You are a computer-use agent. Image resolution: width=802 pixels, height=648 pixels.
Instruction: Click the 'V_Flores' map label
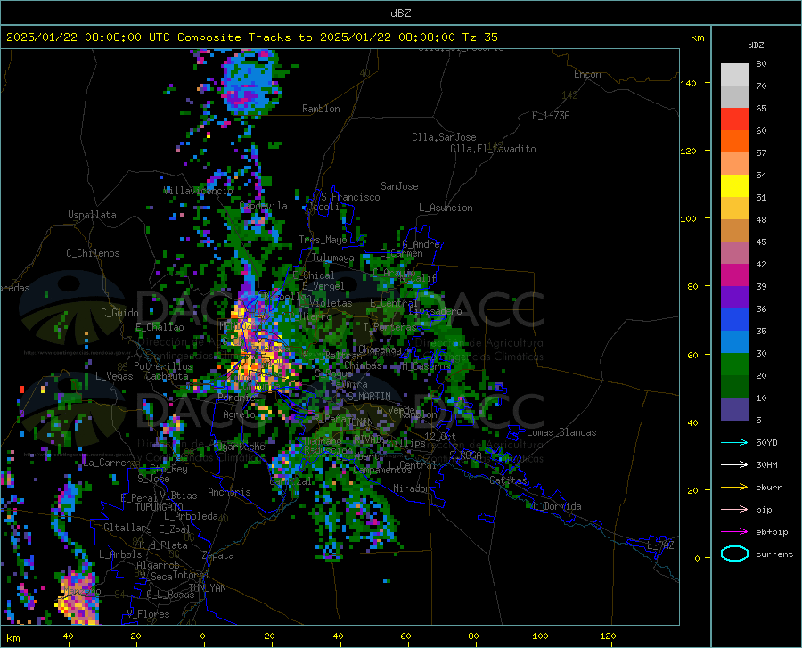point(148,614)
